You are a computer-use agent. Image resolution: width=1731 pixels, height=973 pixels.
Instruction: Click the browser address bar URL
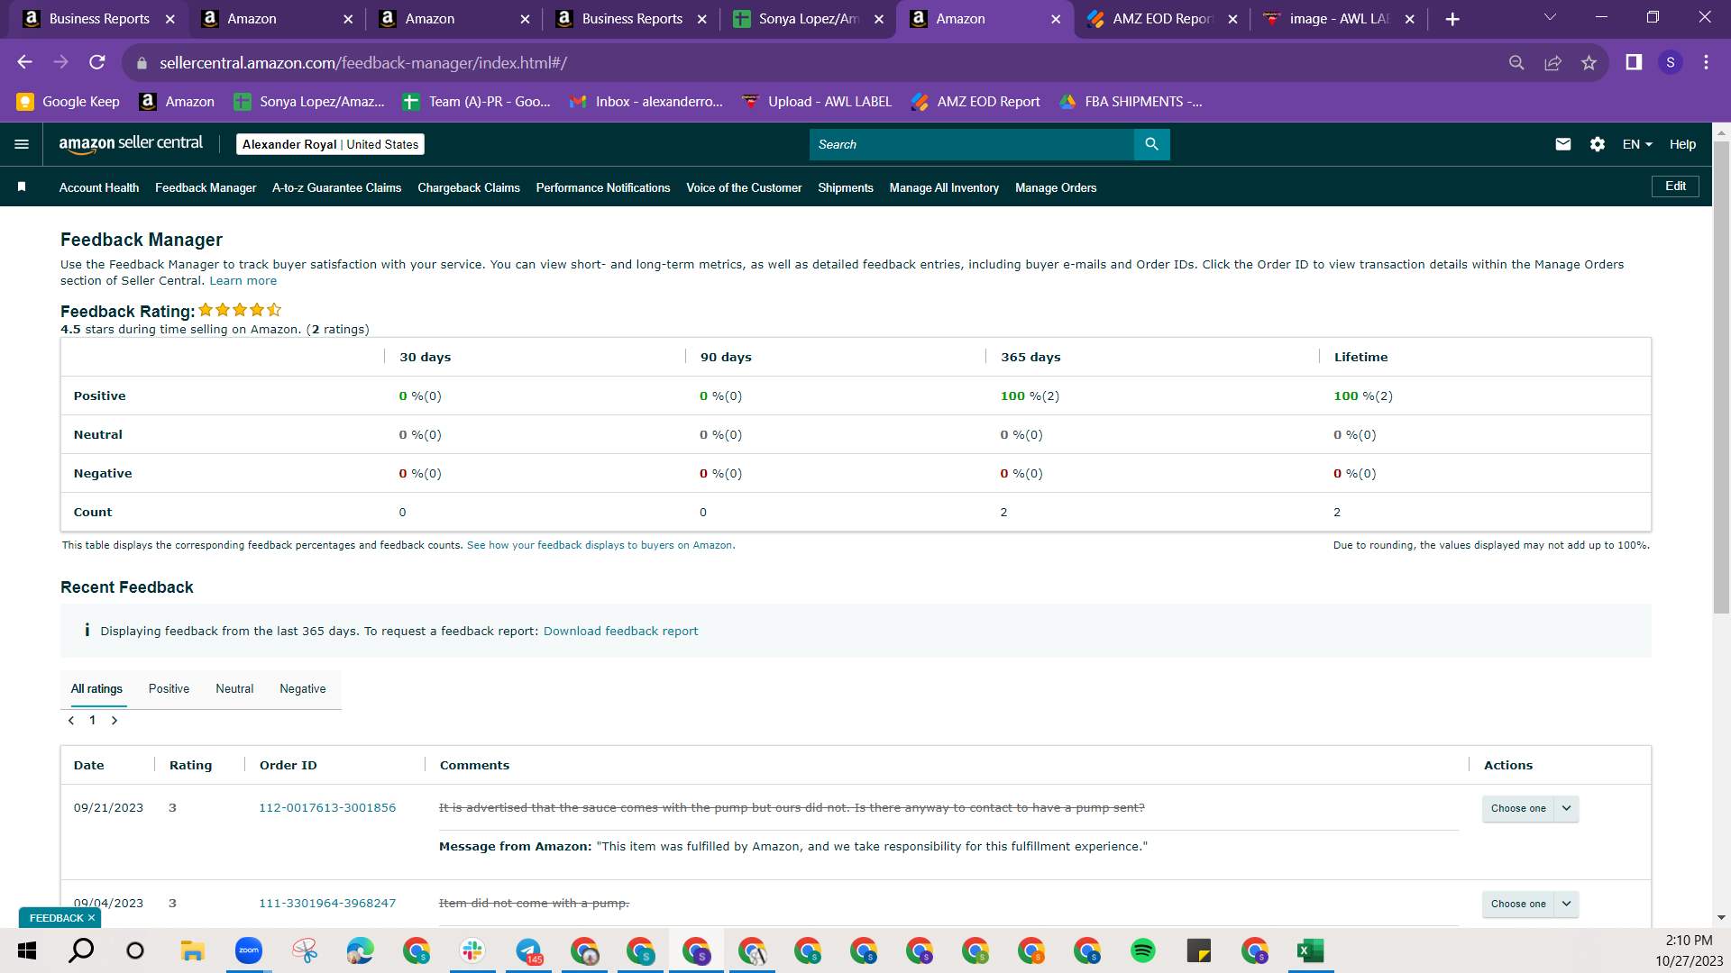pyautogui.click(x=363, y=63)
